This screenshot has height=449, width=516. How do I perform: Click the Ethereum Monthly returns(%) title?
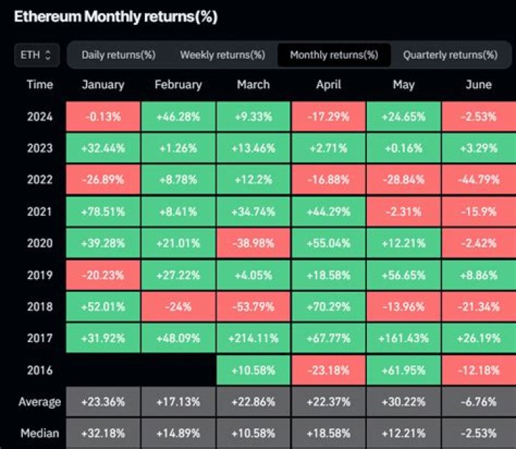(115, 16)
